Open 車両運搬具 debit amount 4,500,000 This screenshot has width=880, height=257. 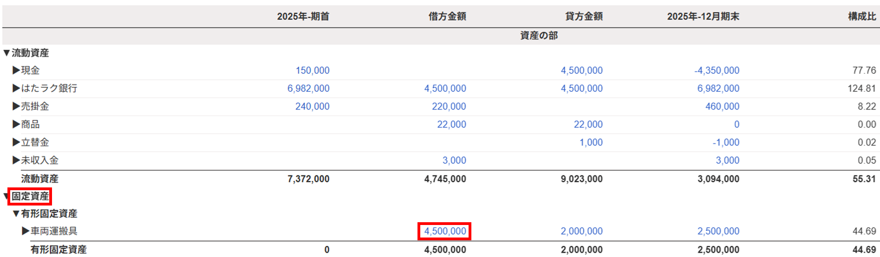pos(445,231)
